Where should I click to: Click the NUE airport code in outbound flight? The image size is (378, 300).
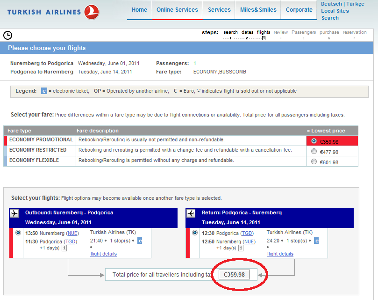72,233
